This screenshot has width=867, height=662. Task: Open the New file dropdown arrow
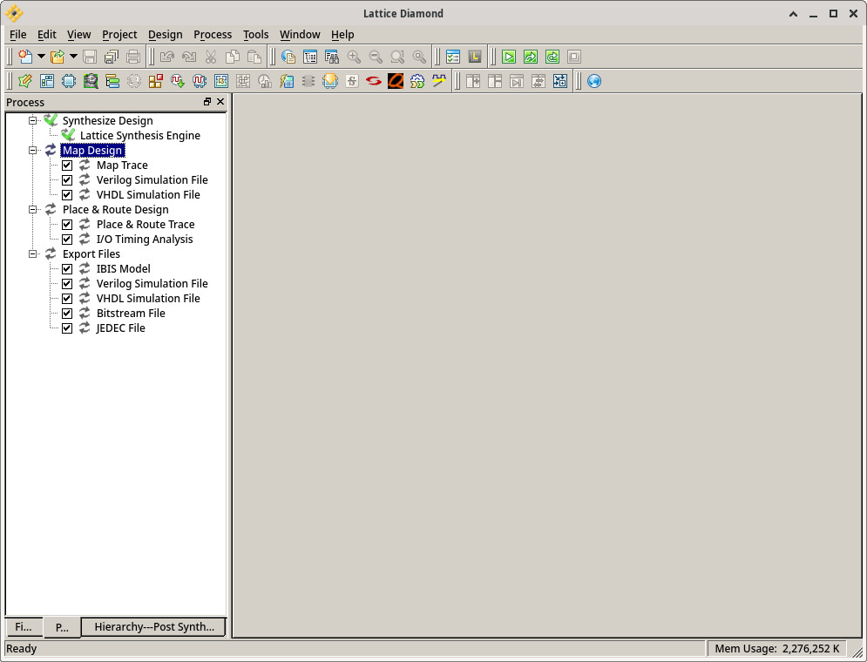click(x=41, y=57)
